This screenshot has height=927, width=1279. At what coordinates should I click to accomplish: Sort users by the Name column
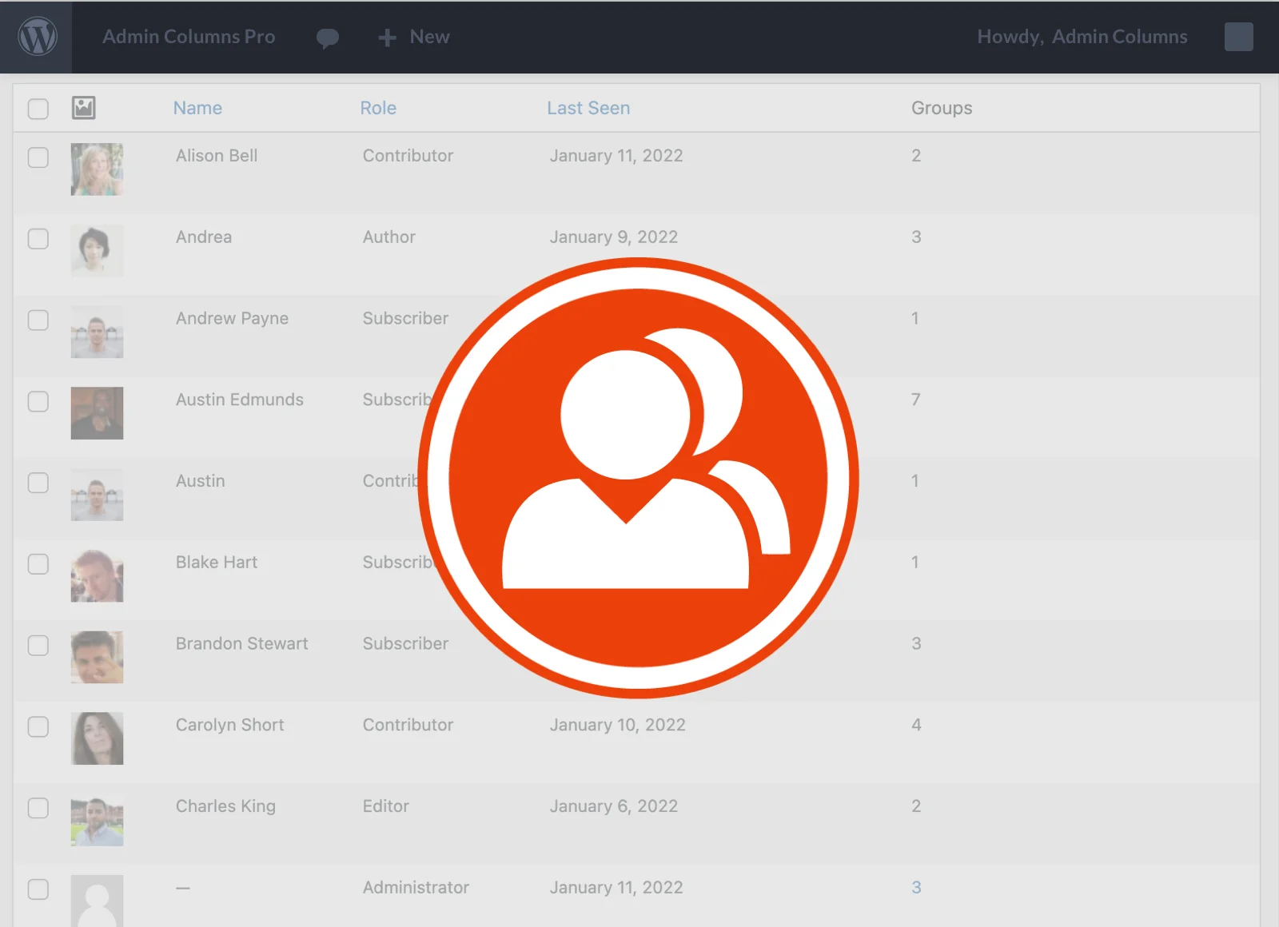[197, 108]
